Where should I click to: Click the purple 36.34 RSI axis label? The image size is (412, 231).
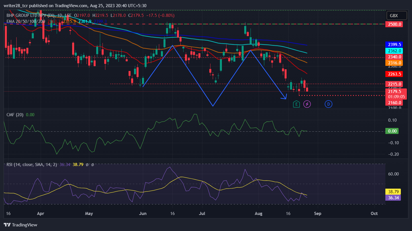pos(393,198)
